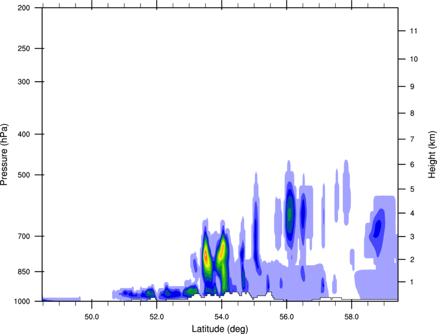This screenshot has height=334, width=437.
Task: Click the 300 pressure tick label
Action: (24, 82)
